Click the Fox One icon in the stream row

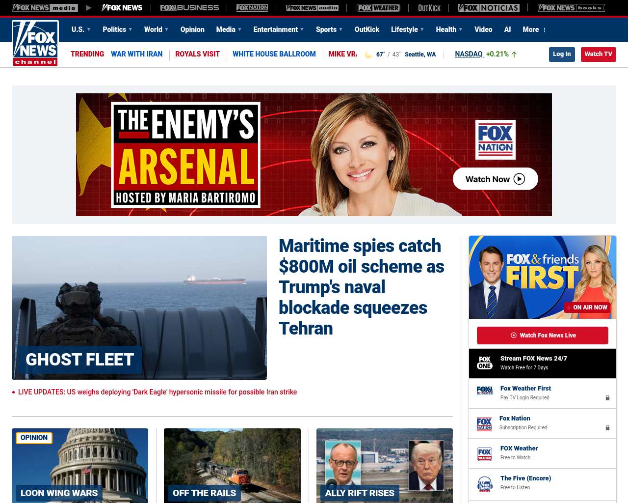click(x=485, y=363)
